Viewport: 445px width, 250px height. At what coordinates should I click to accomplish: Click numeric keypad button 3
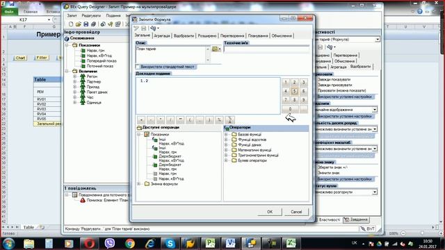pyautogui.click(x=303, y=82)
